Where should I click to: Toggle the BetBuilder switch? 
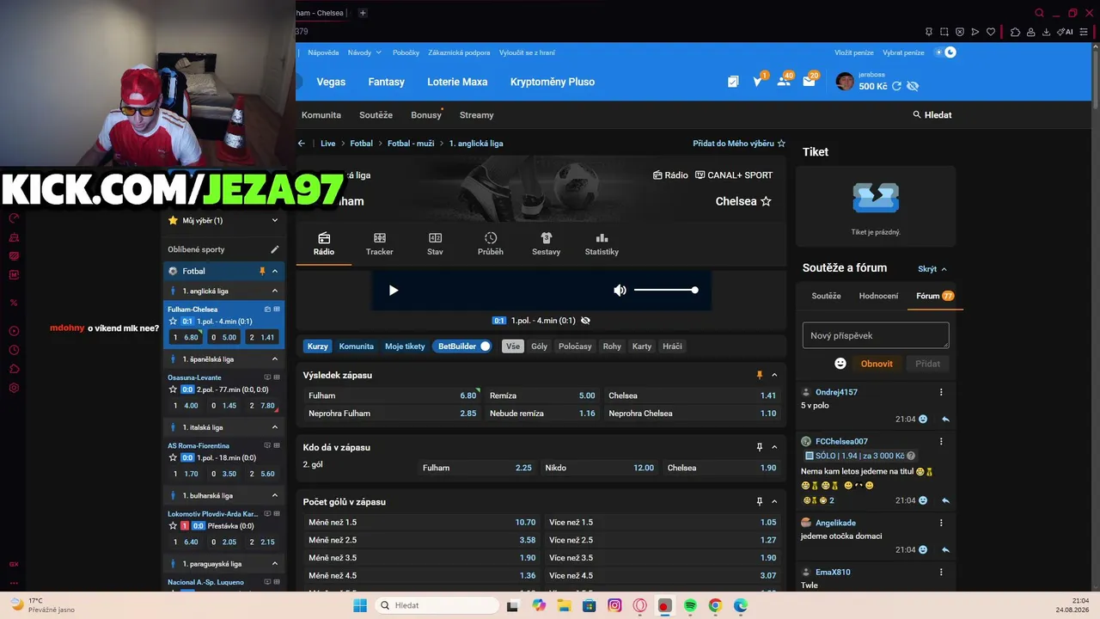[x=485, y=346]
